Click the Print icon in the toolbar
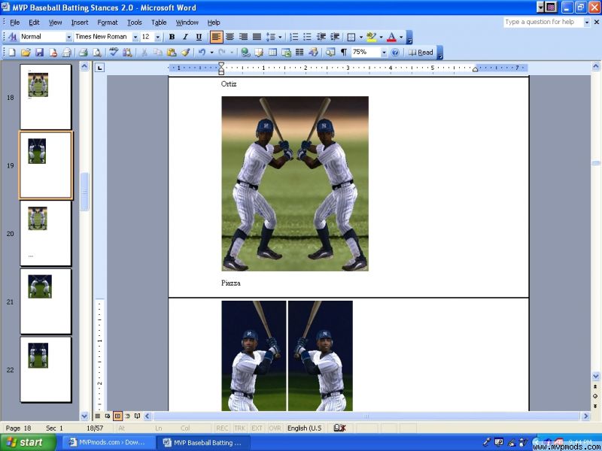The height and width of the screenshot is (451, 602). (84, 52)
